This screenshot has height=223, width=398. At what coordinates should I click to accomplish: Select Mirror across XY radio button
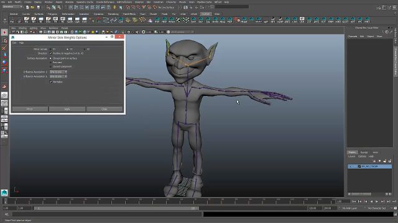pos(50,49)
